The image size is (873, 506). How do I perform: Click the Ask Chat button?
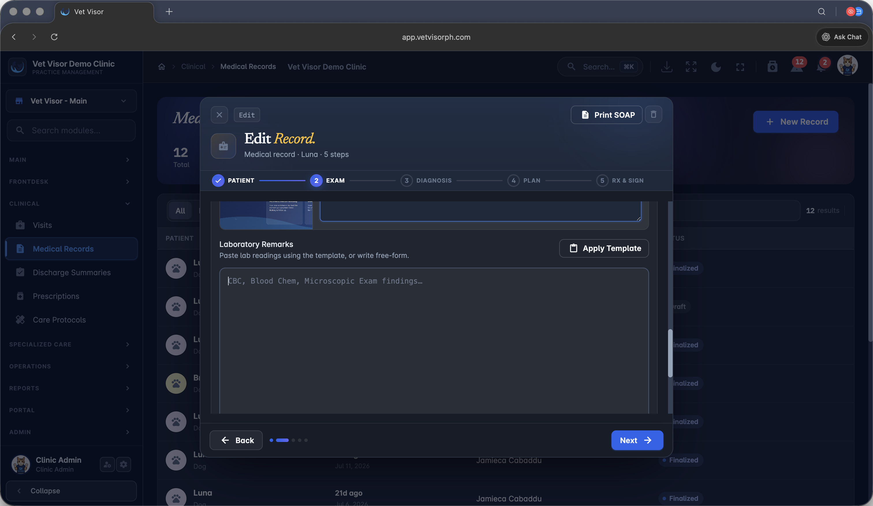point(842,37)
